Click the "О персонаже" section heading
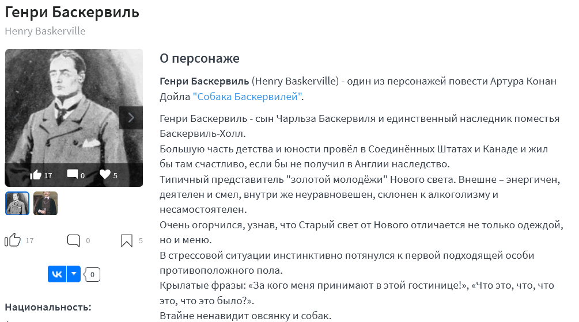The height and width of the screenshot is (322, 579). tap(199, 58)
